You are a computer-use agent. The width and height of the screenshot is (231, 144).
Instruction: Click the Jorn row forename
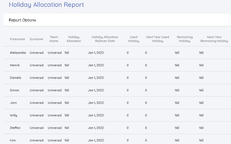click(x=13, y=103)
